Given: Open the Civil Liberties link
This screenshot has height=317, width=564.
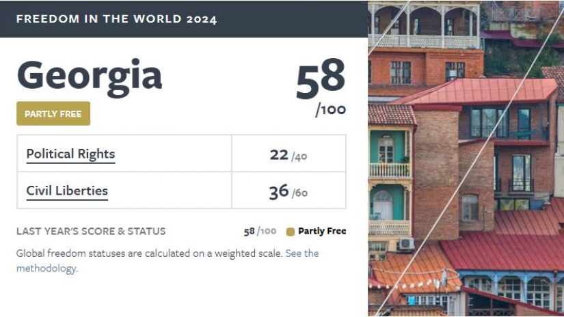Looking at the screenshot, I should (x=67, y=191).
